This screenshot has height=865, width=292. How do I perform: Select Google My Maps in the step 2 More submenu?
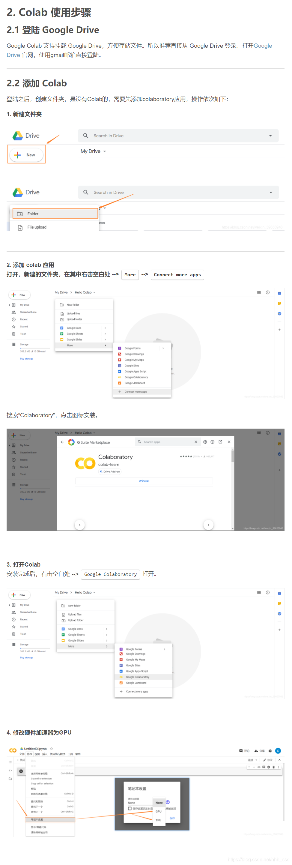click(x=142, y=360)
